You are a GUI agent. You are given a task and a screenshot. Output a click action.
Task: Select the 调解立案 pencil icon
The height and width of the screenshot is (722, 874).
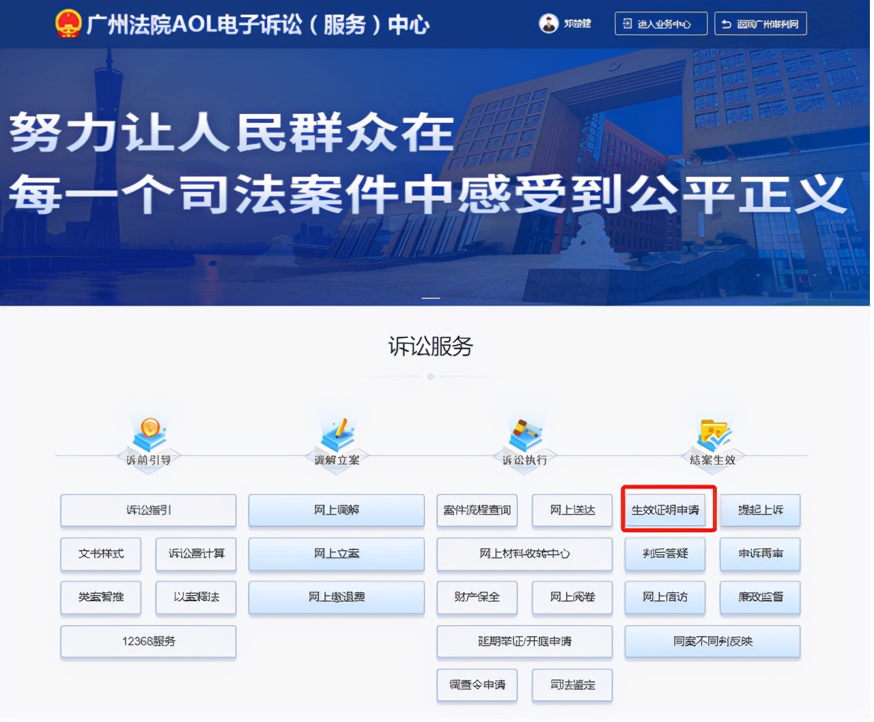tap(335, 430)
